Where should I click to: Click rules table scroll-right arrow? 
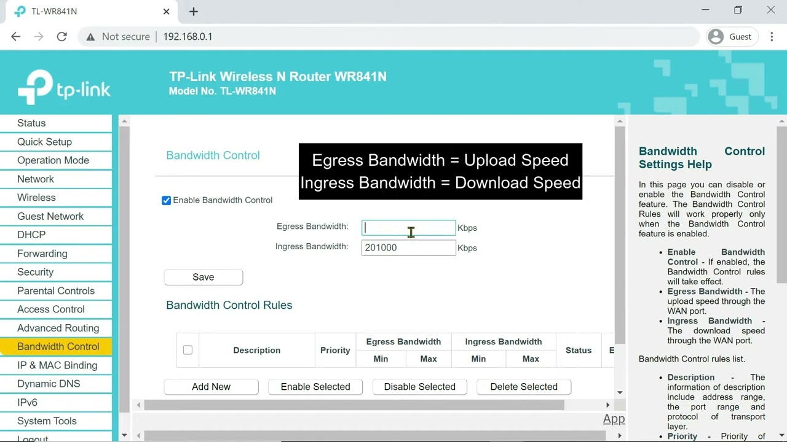coord(608,405)
